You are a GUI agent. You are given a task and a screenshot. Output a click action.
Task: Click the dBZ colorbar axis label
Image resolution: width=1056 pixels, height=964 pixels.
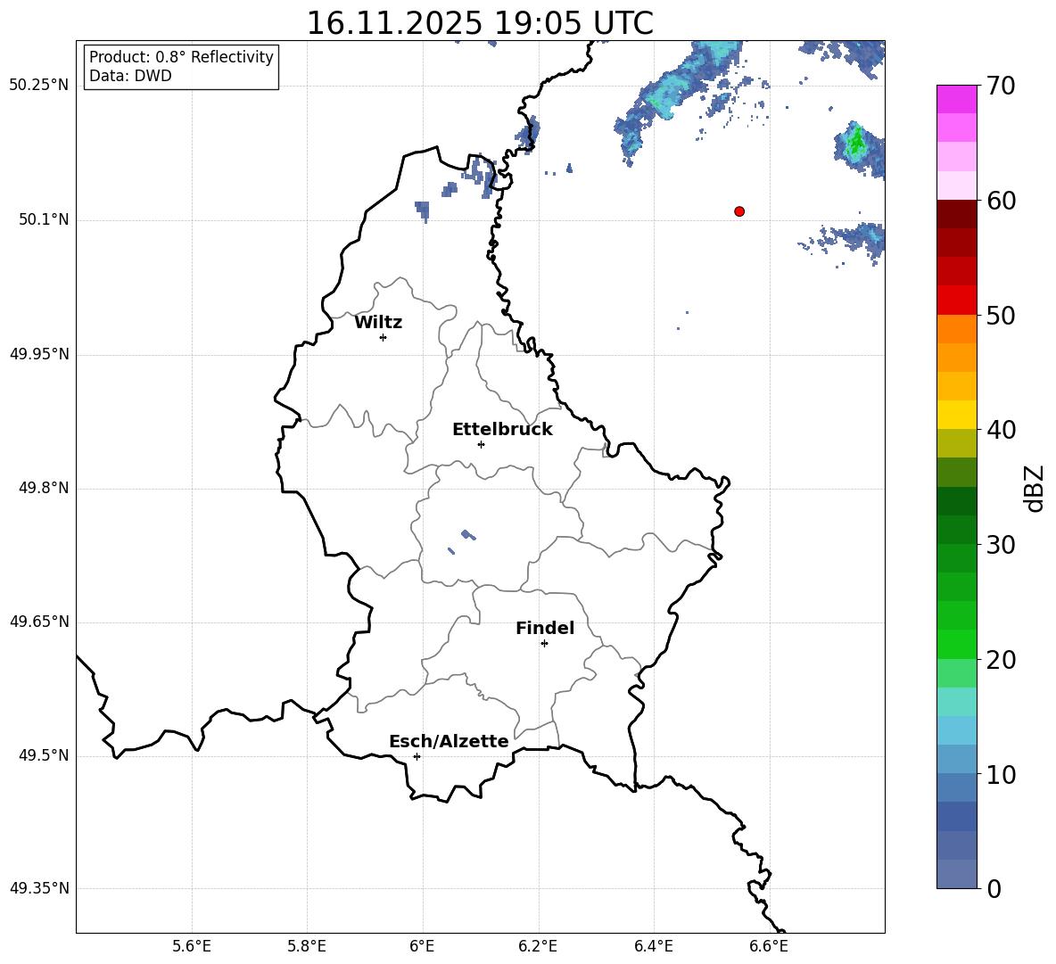(1033, 488)
